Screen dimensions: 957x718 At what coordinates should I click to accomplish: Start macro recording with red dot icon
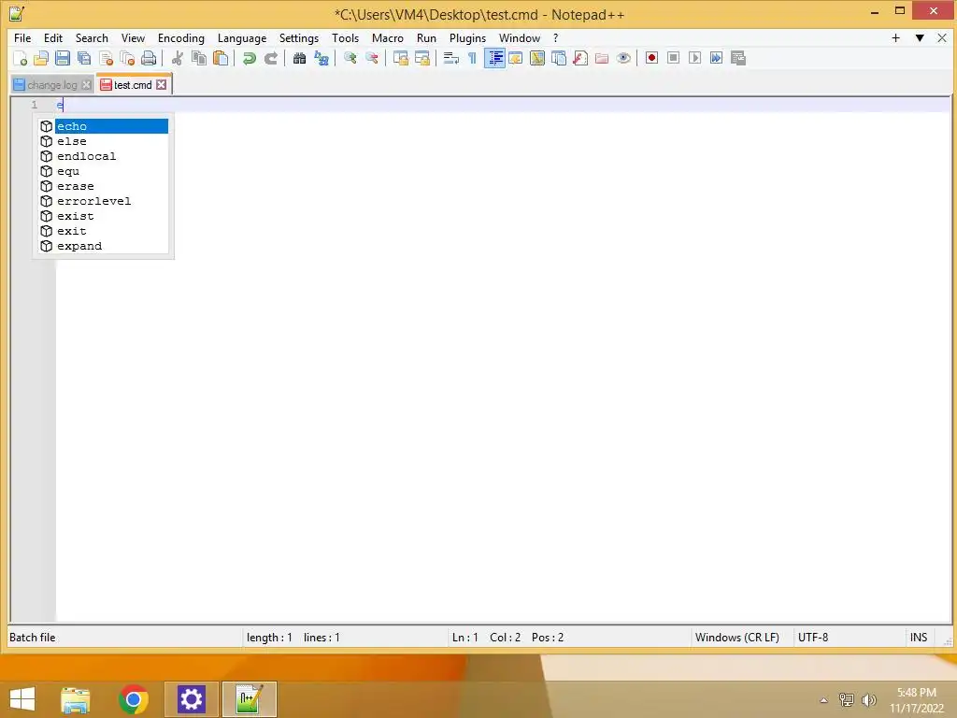click(651, 58)
